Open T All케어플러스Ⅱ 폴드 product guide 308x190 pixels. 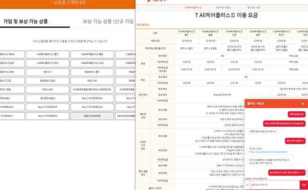coord(48,54)
